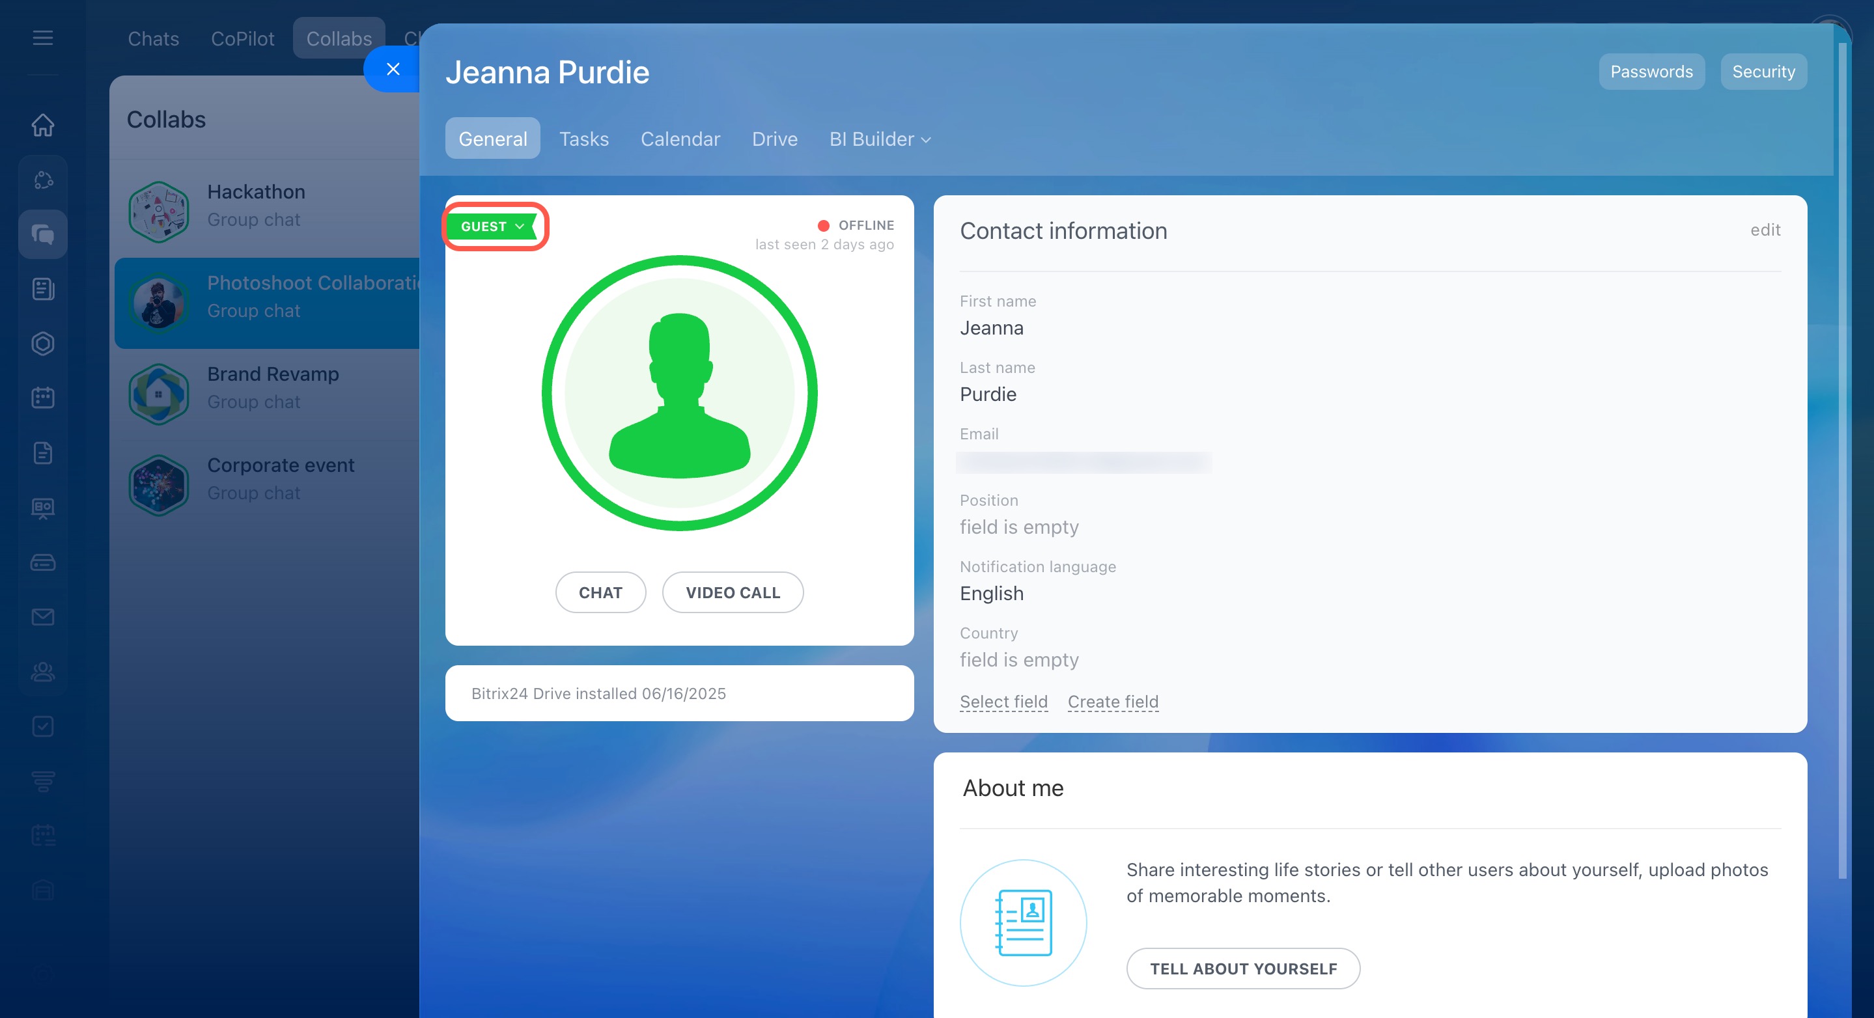This screenshot has width=1874, height=1018.
Task: Click the Select field link
Action: pos(1003,702)
